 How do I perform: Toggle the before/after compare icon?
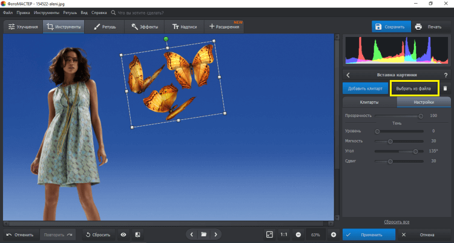point(137,235)
